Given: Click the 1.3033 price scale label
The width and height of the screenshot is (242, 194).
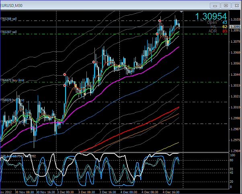Looking at the screenshot, I should pyautogui.click(x=235, y=85).
